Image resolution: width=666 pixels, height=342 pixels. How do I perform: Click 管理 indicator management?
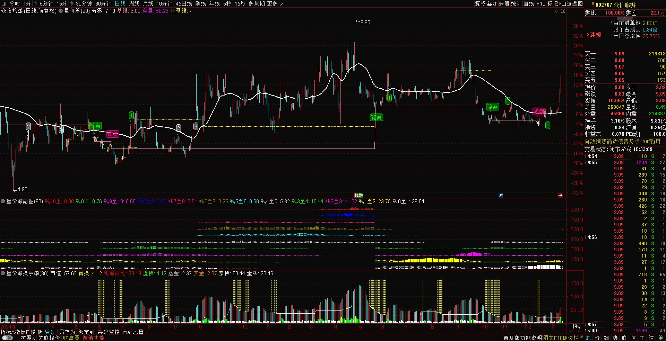click(50, 332)
